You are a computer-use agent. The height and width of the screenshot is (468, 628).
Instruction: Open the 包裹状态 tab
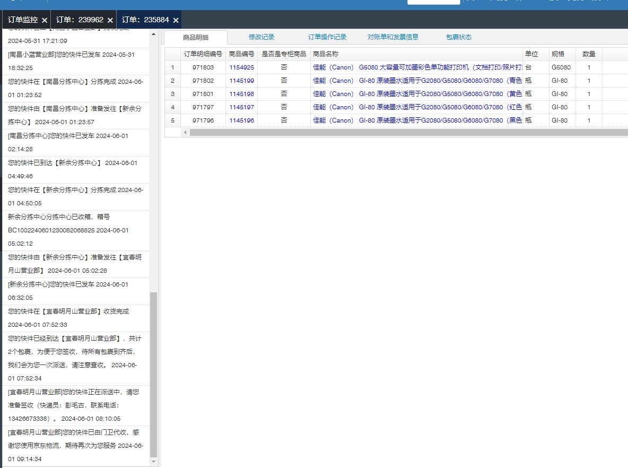coord(459,37)
